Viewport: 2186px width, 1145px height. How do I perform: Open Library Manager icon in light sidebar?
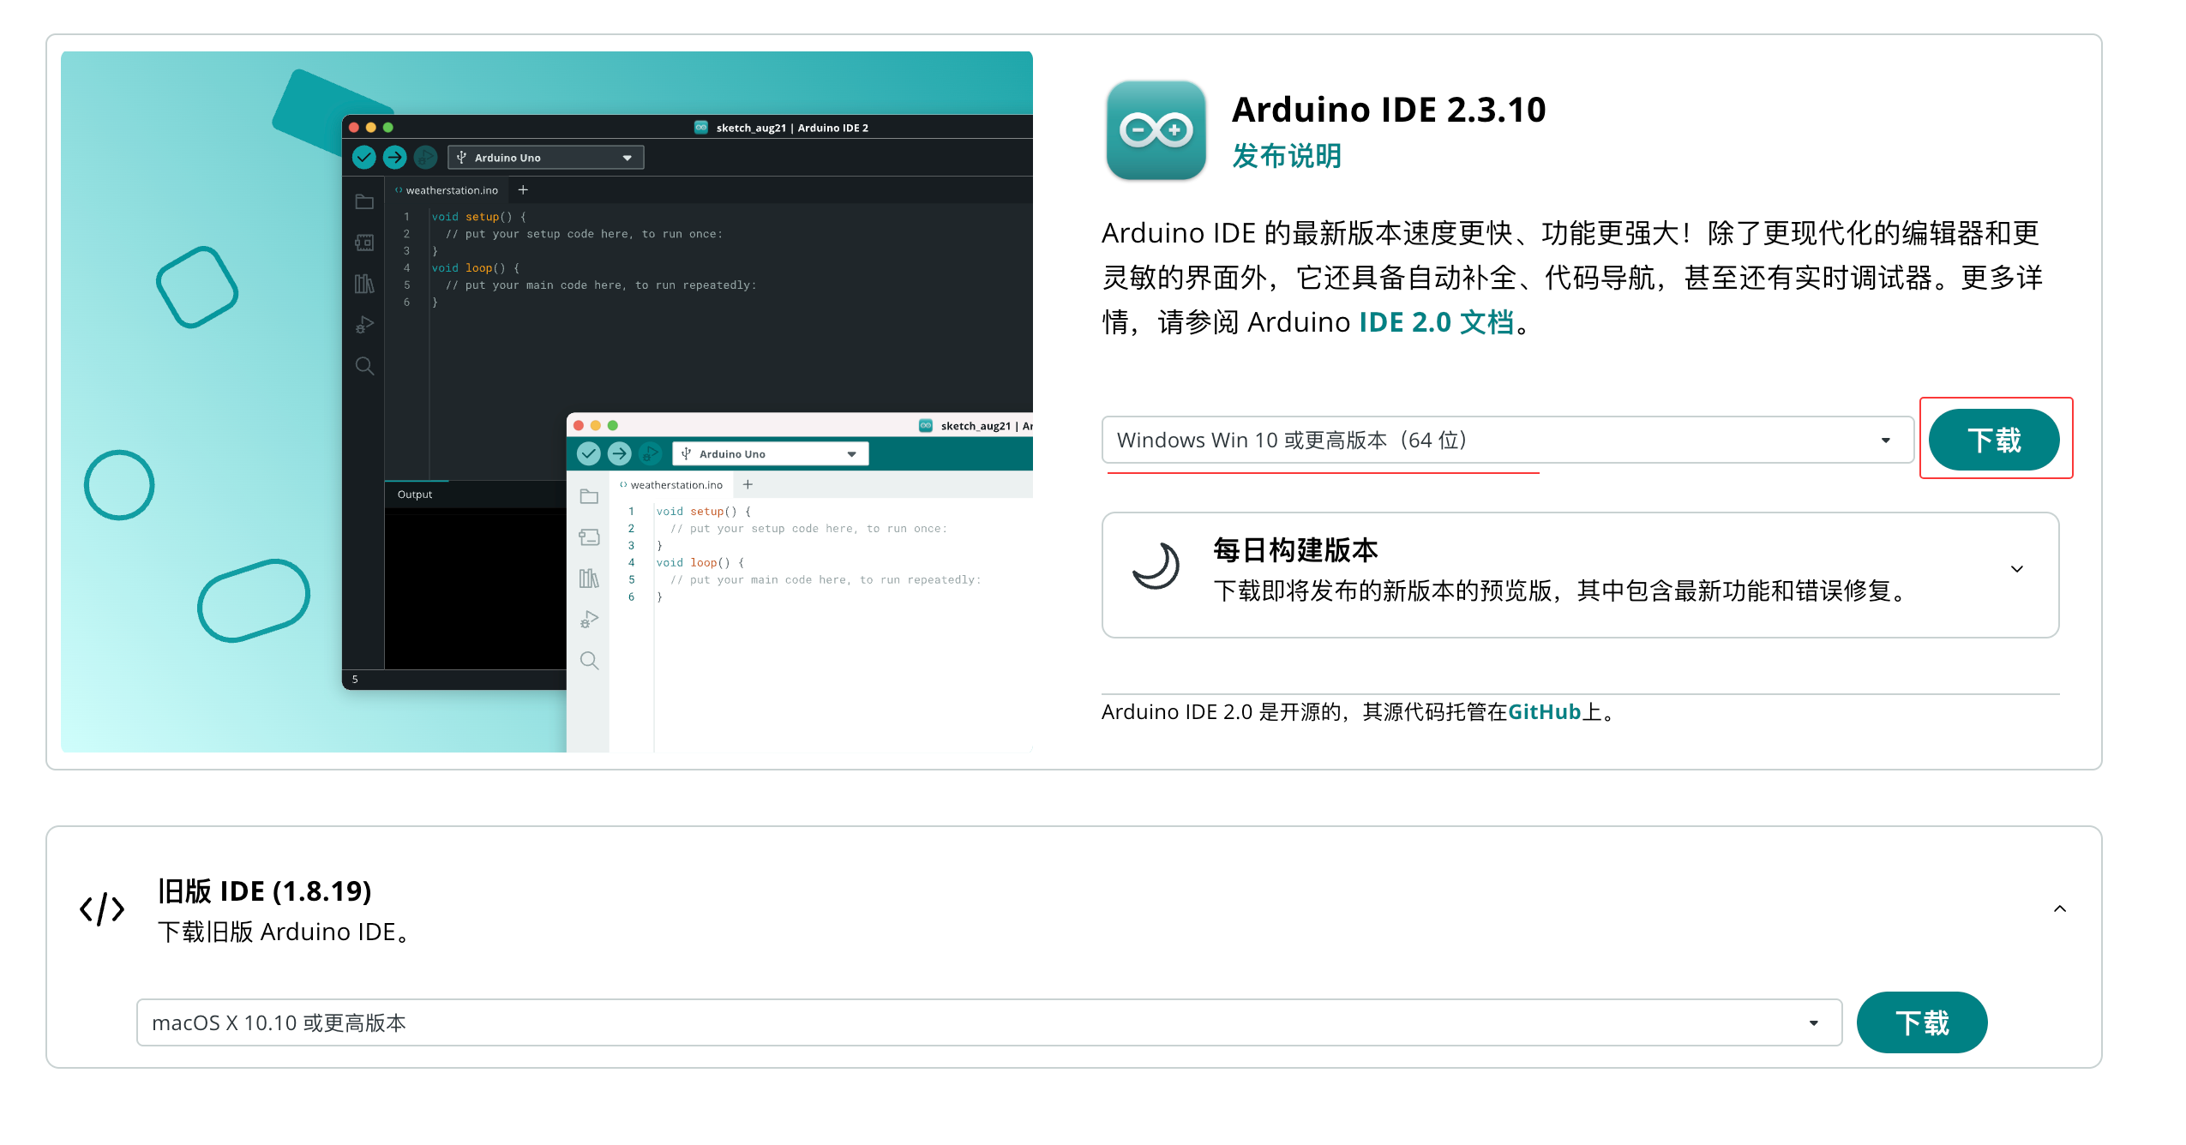click(x=589, y=578)
